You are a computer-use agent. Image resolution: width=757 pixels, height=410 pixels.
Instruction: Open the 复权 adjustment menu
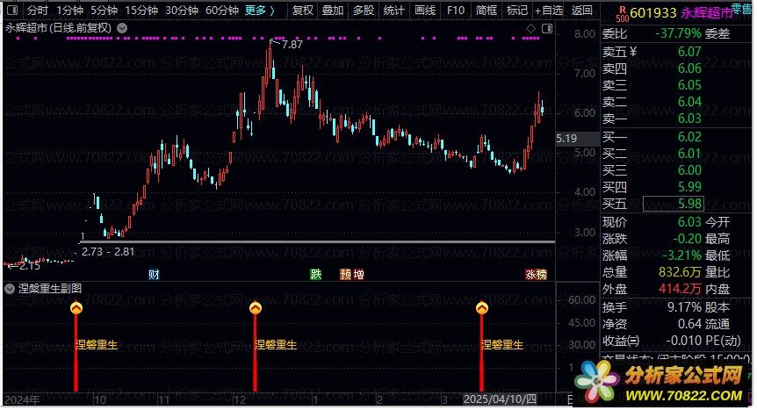click(303, 11)
